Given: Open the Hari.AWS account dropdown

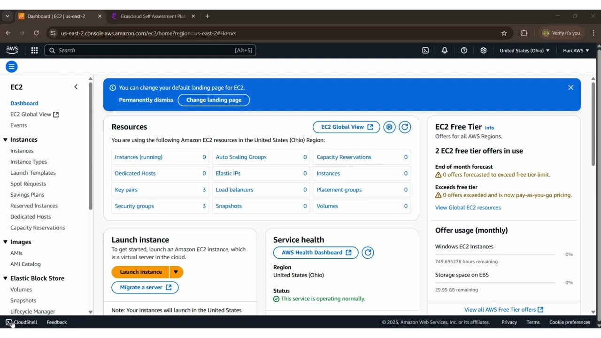Looking at the screenshot, I should click(x=576, y=50).
